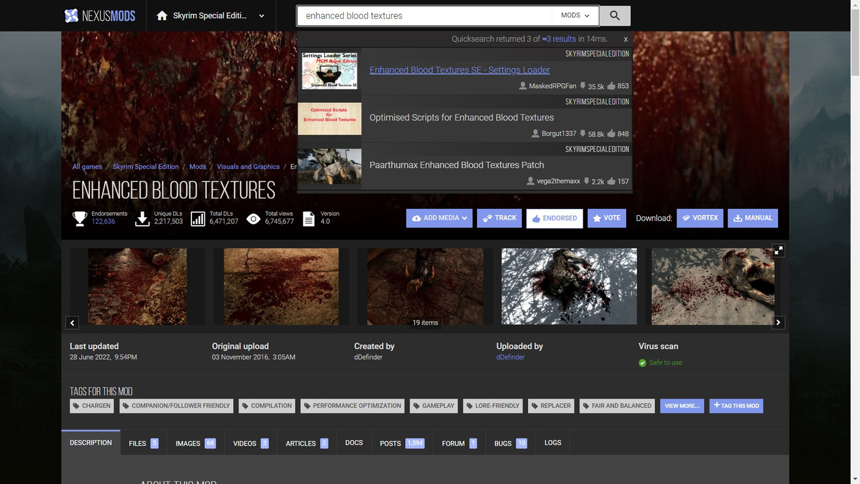This screenshot has width=860, height=484.
Task: Switch to the Description tab
Action: click(x=91, y=443)
